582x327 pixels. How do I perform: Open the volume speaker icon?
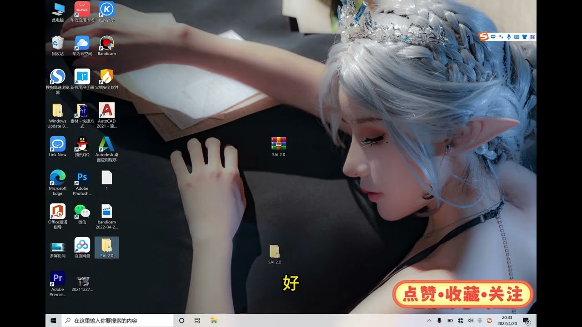point(471,321)
